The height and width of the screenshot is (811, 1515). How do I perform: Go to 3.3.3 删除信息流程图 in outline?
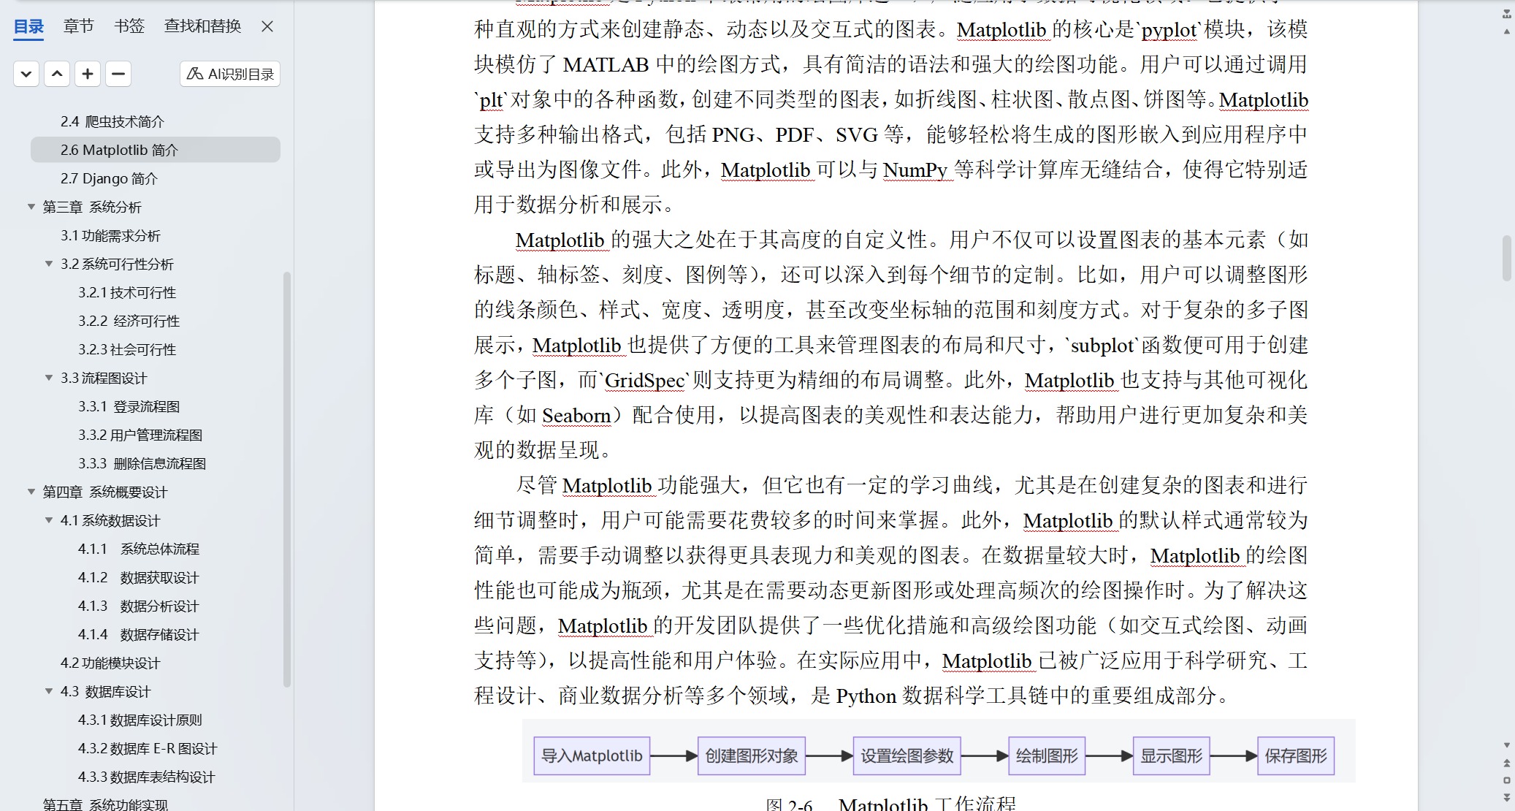tap(142, 463)
